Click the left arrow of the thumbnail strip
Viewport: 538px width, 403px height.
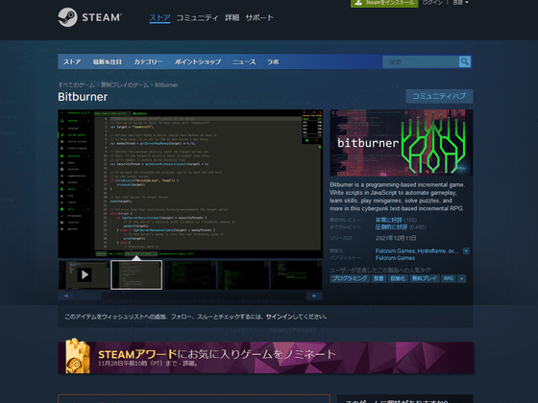pos(66,296)
